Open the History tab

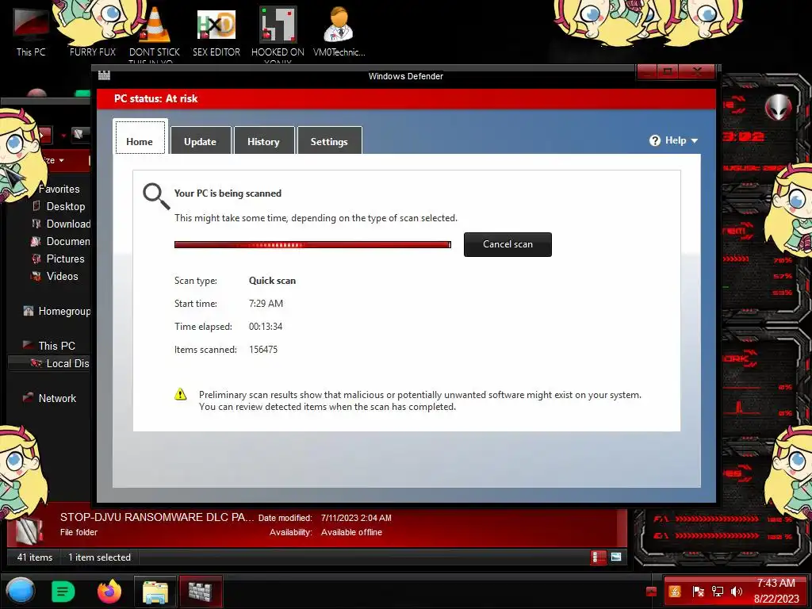point(263,141)
